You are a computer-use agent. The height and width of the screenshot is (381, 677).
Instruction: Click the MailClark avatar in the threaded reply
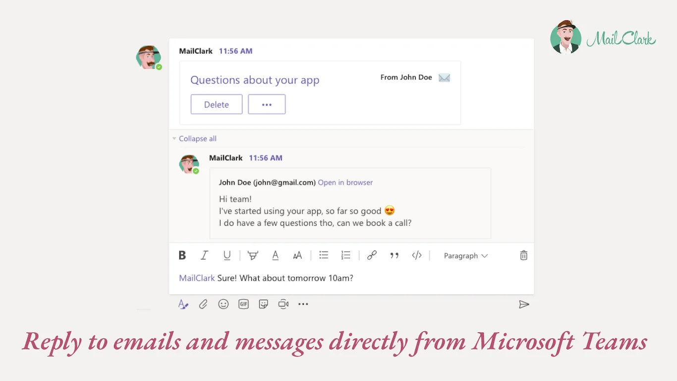coord(189,164)
